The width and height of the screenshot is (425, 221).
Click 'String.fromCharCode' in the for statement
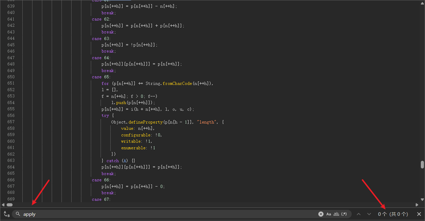pos(169,84)
